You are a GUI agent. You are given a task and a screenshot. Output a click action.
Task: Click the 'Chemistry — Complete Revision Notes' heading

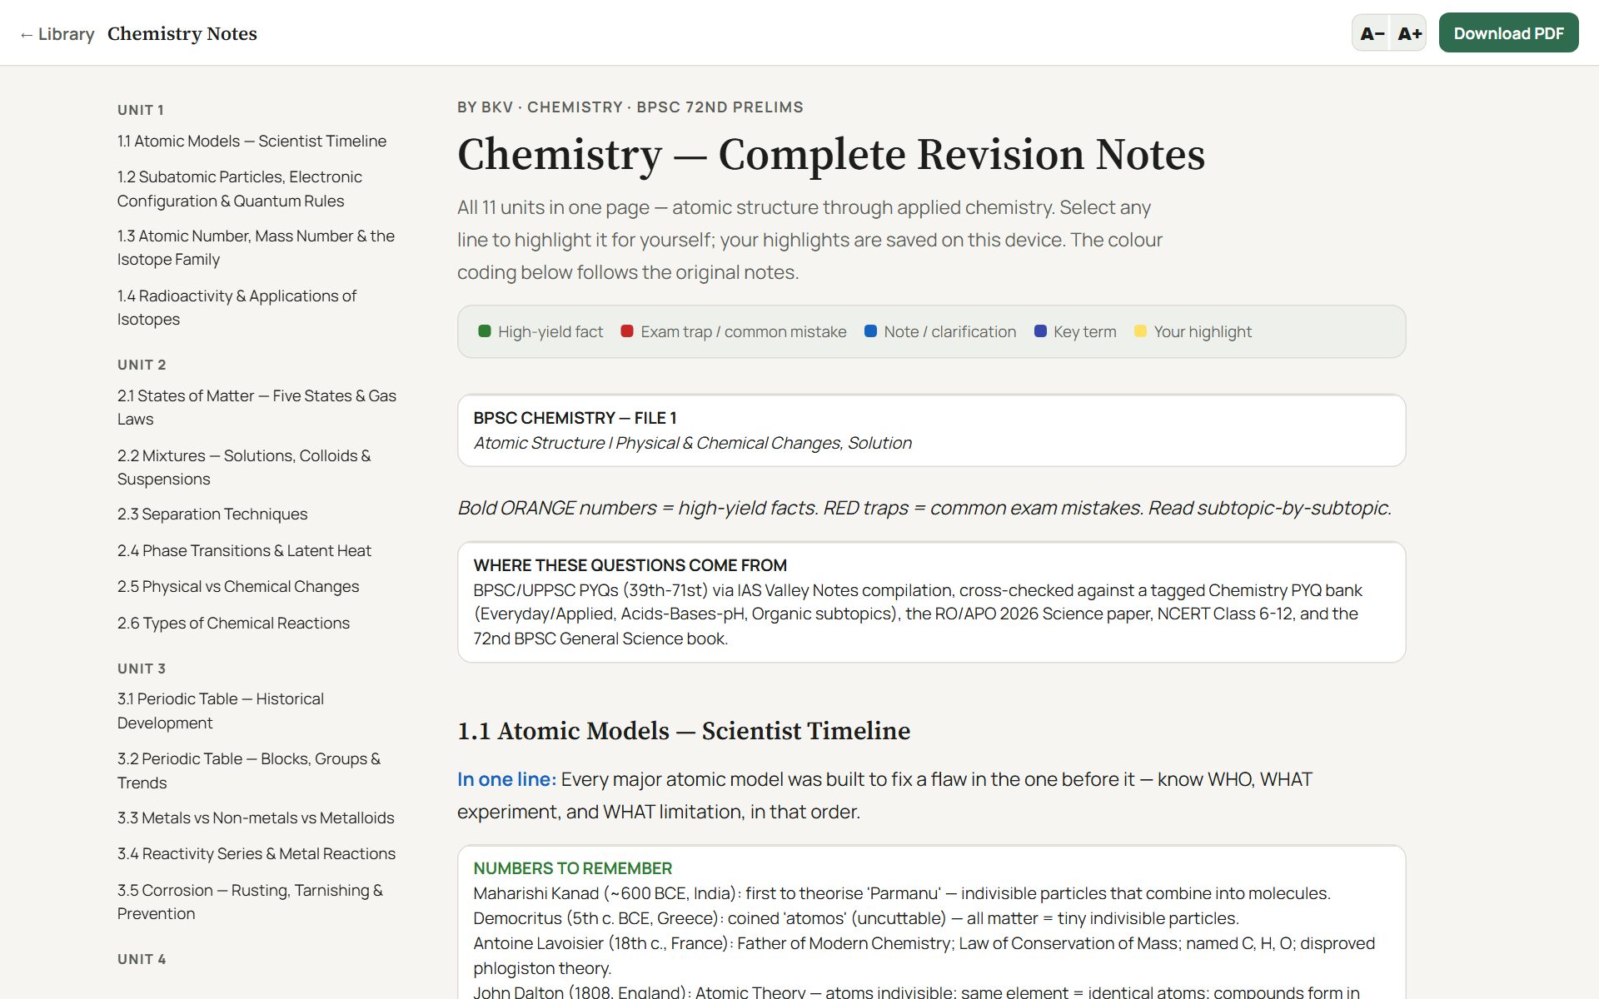831,155
